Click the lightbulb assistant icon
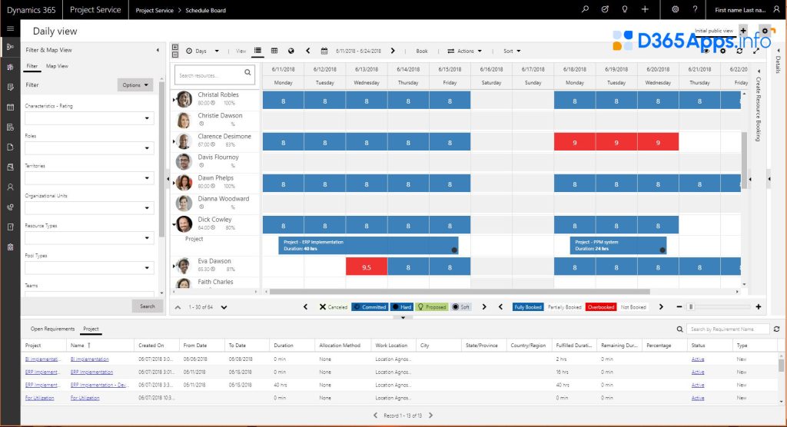Screen dimensions: 787x427 (625, 9)
